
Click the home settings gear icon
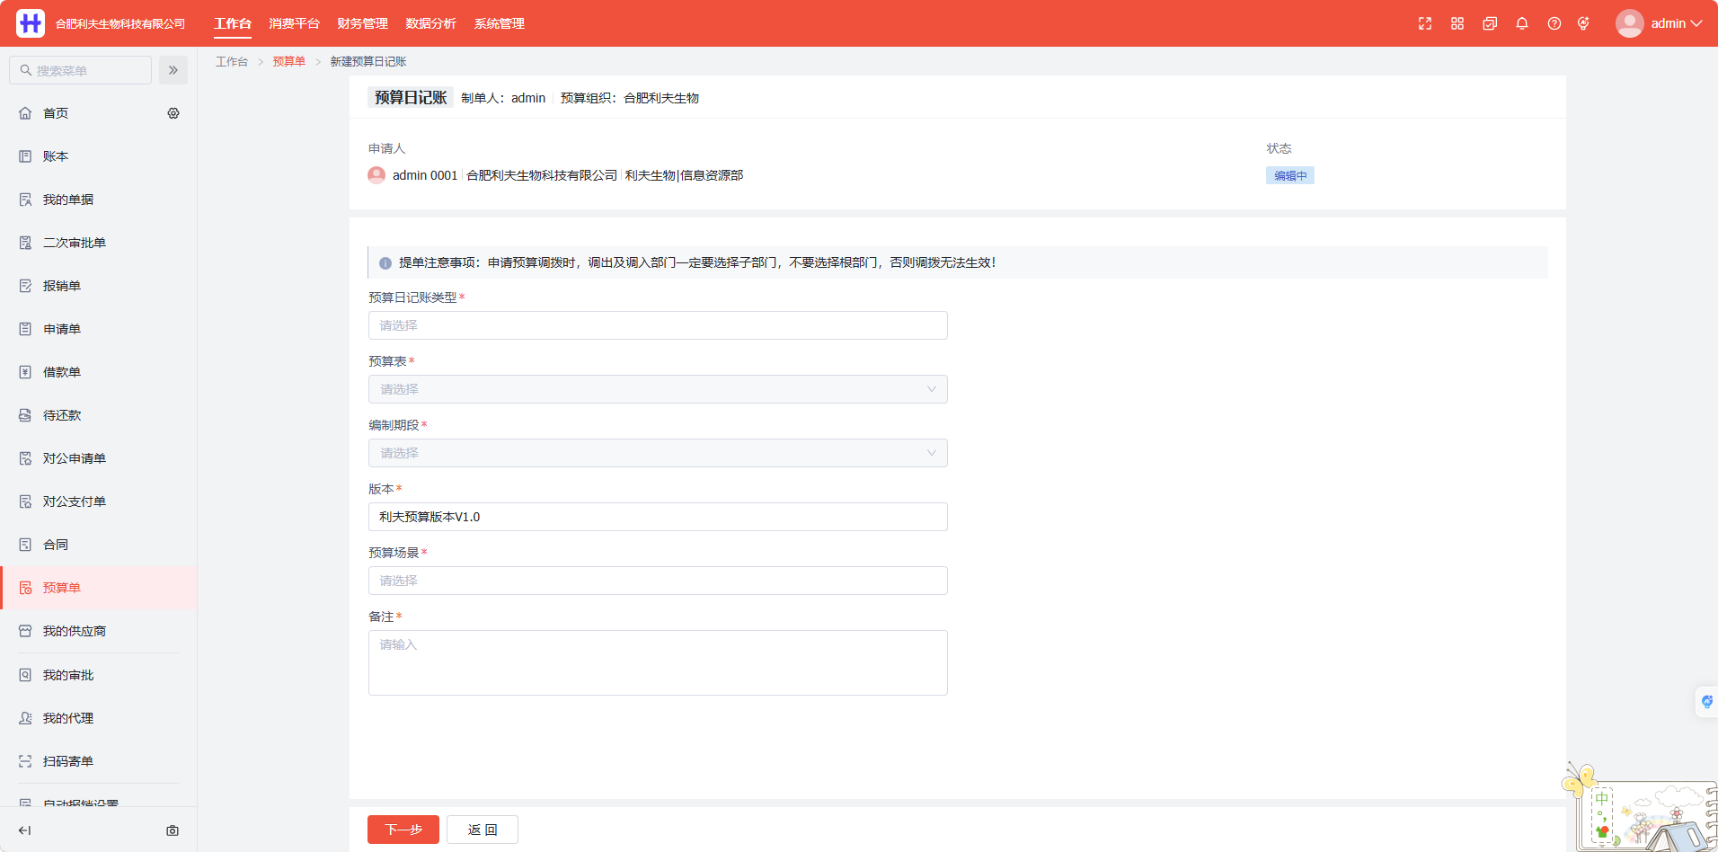[x=173, y=113]
